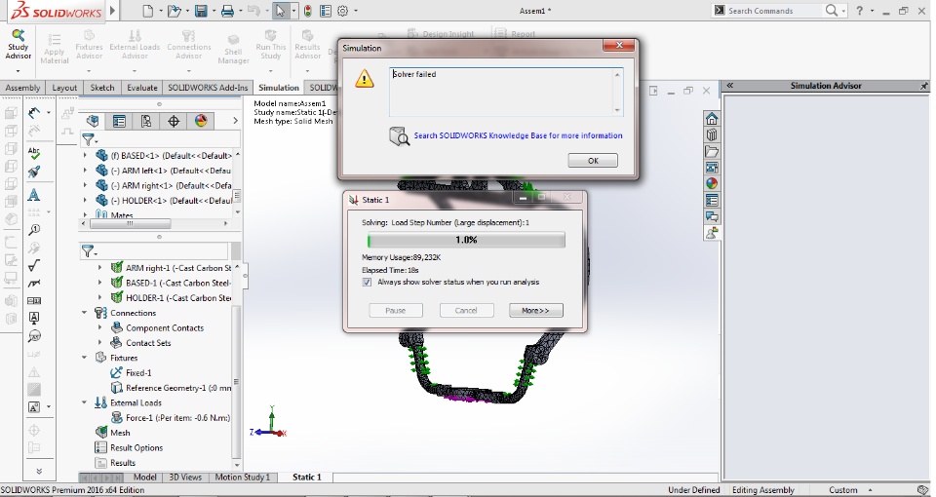Select Result Options in the tree
The image size is (936, 497).
point(136,447)
